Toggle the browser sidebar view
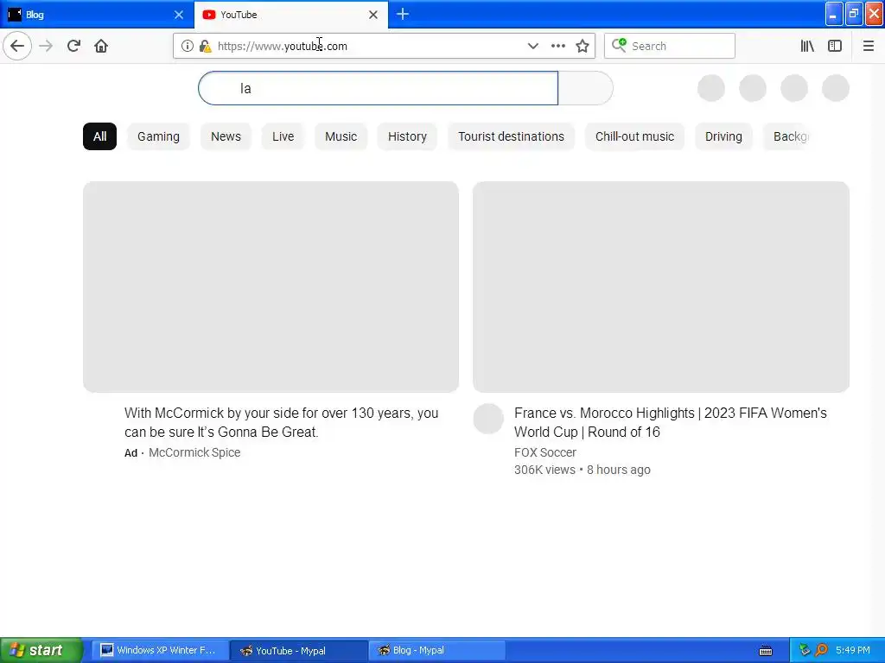This screenshot has height=663, width=885. coord(835,47)
